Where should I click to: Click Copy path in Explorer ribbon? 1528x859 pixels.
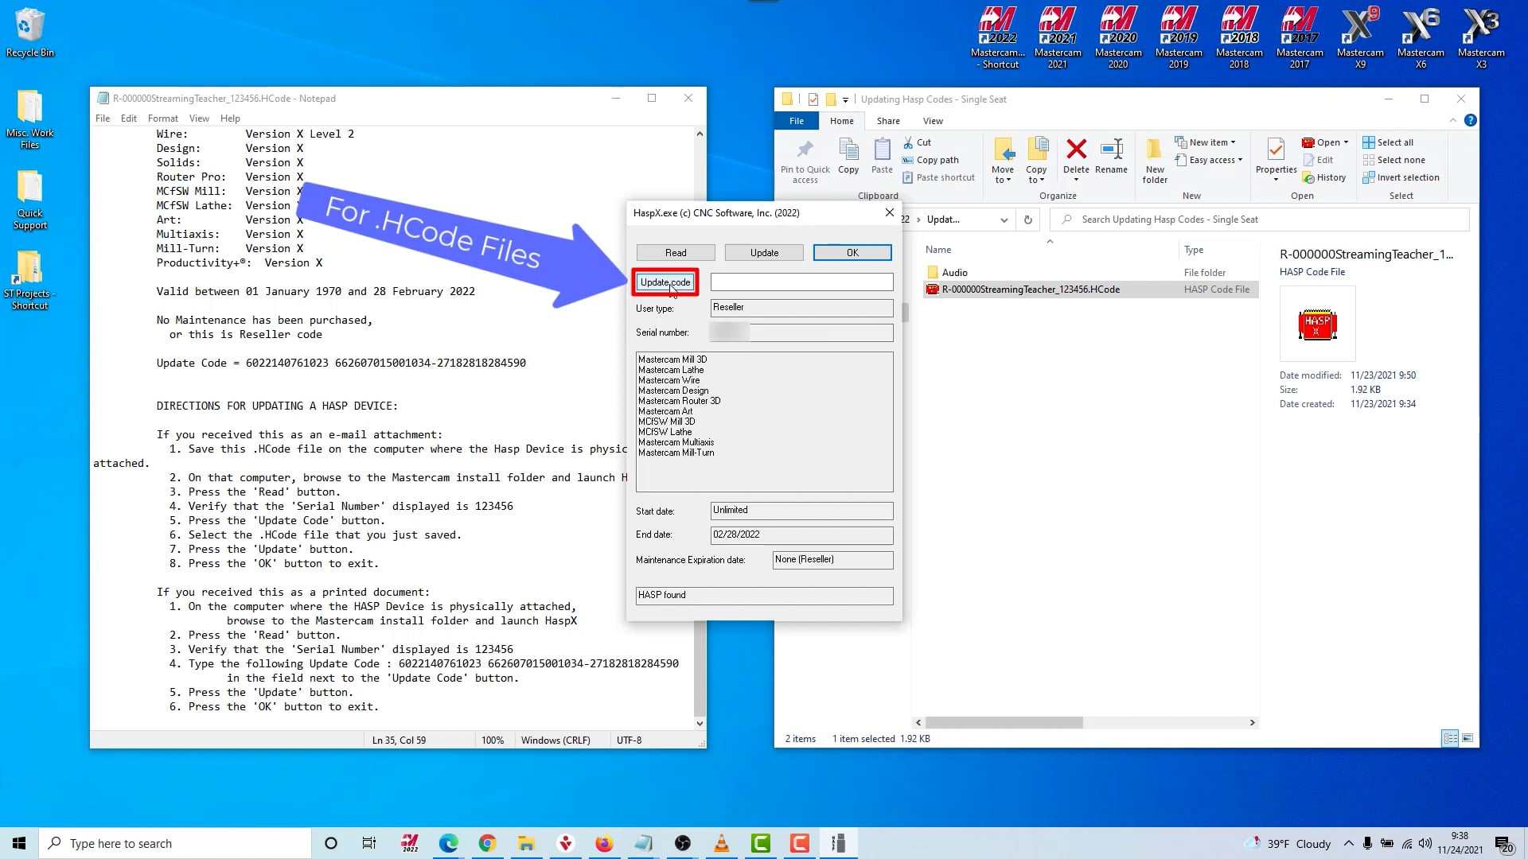(930, 160)
